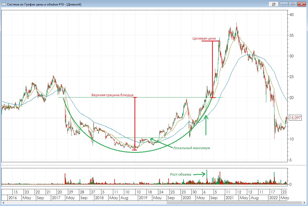This screenshot has height=206, width=308.
Task: Click the 2021 label on the time axis
Action: point(230,198)
